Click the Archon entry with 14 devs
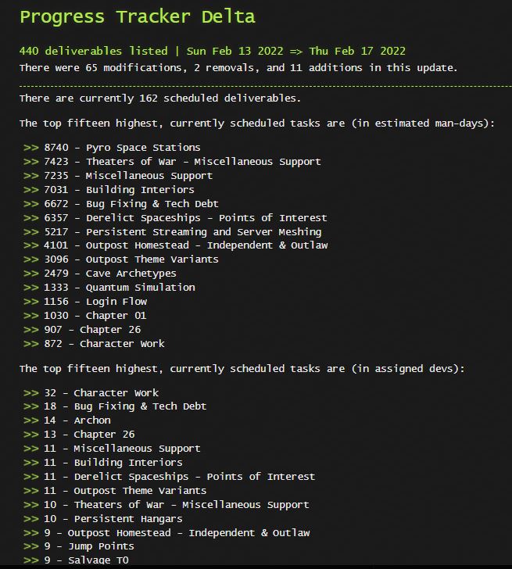Screen dimensions: 512x569 point(67,420)
